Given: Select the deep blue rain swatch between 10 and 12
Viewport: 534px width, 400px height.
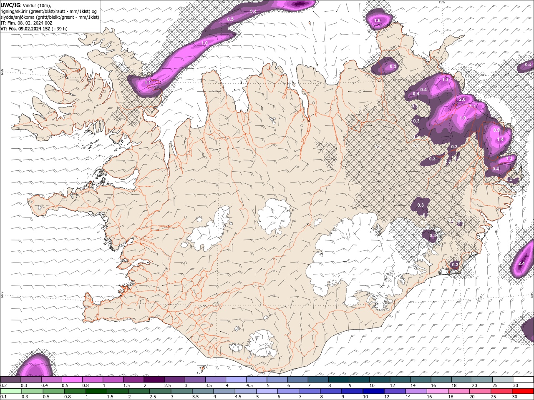Looking at the screenshot, I should tap(373, 391).
